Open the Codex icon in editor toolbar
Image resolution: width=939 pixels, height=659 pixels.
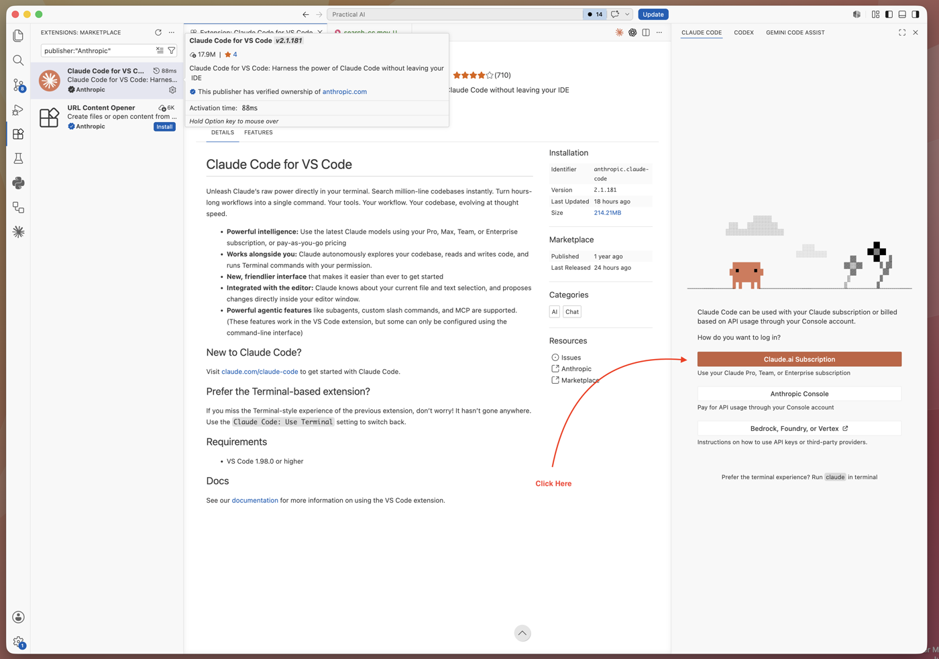coord(632,32)
